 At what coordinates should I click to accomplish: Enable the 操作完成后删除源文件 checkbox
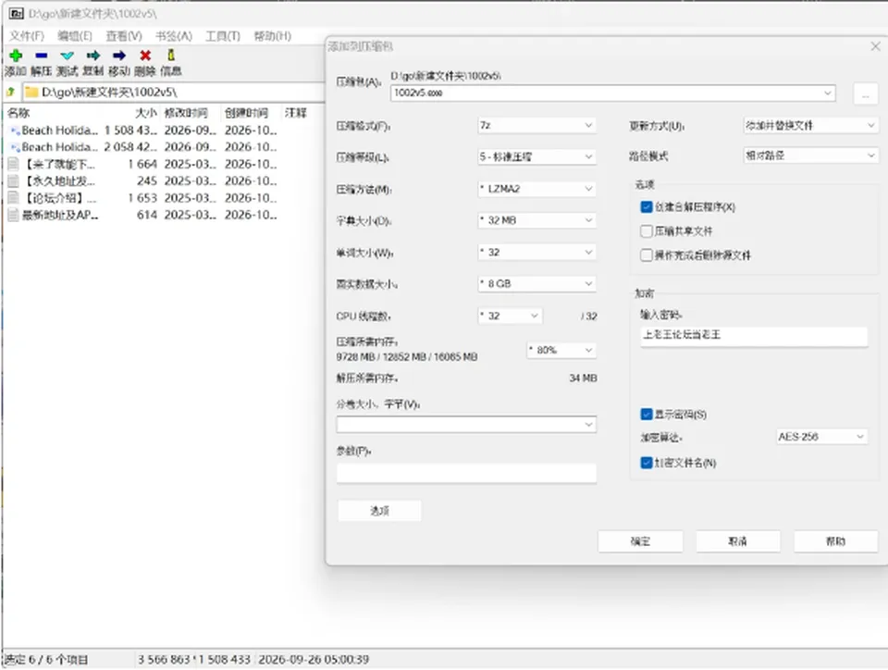click(x=647, y=255)
